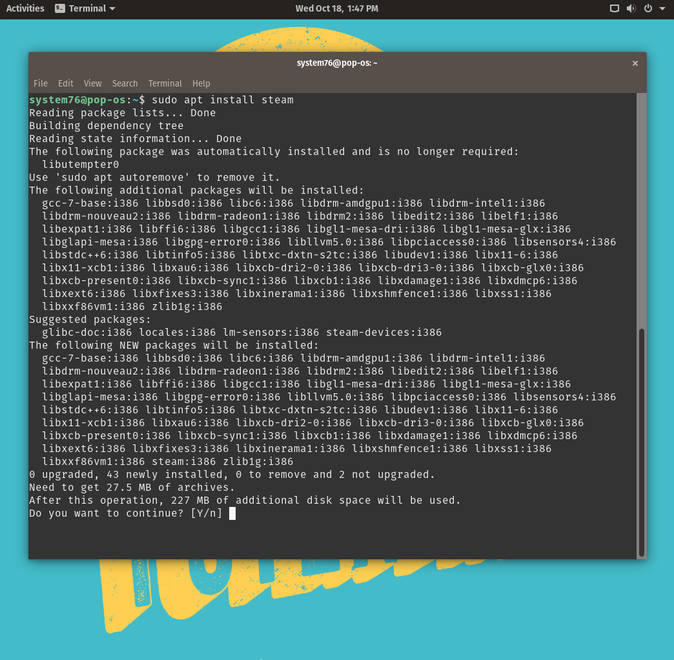
Task: Click 'The following additional packages will be installed' line
Action: click(x=196, y=190)
